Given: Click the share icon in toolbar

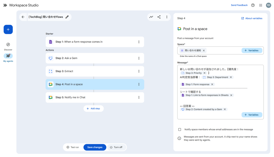Looking at the screenshot, I should (x=159, y=17).
